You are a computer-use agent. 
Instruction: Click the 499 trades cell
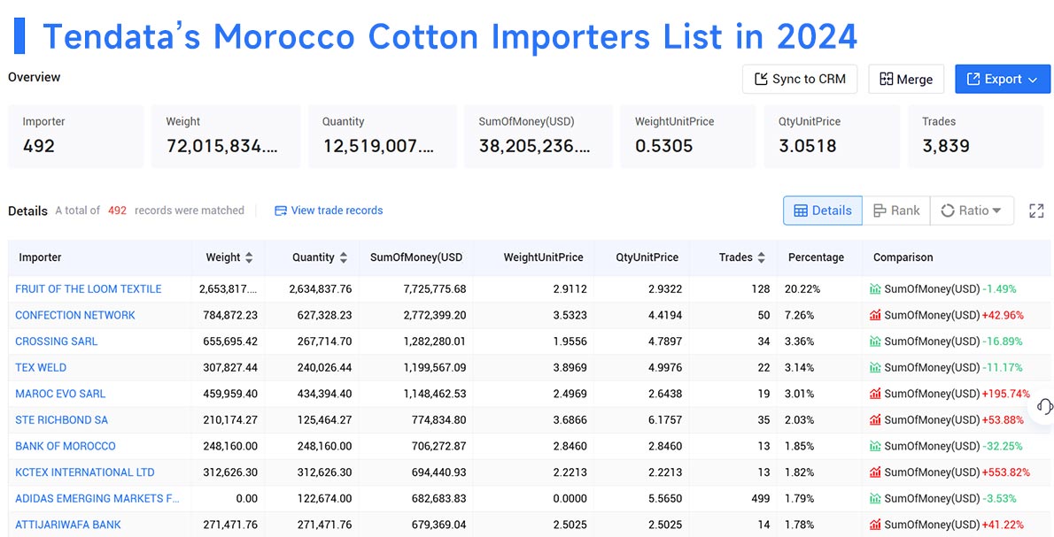point(760,499)
